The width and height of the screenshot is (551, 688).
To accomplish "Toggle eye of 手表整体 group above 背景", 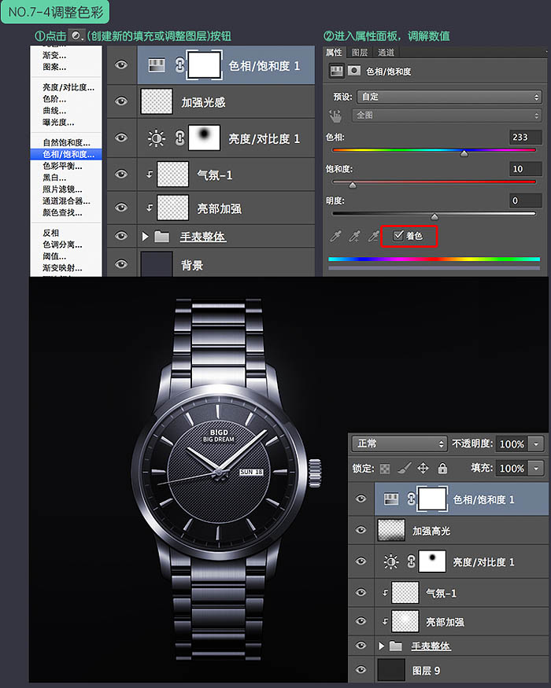I will 121,236.
